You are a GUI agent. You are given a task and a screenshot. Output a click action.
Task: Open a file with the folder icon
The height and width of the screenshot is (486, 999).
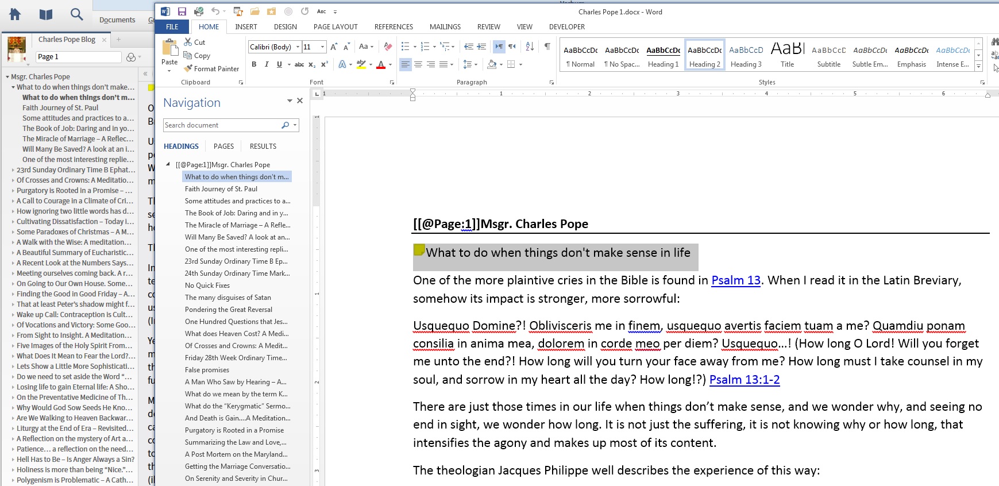[x=254, y=11]
